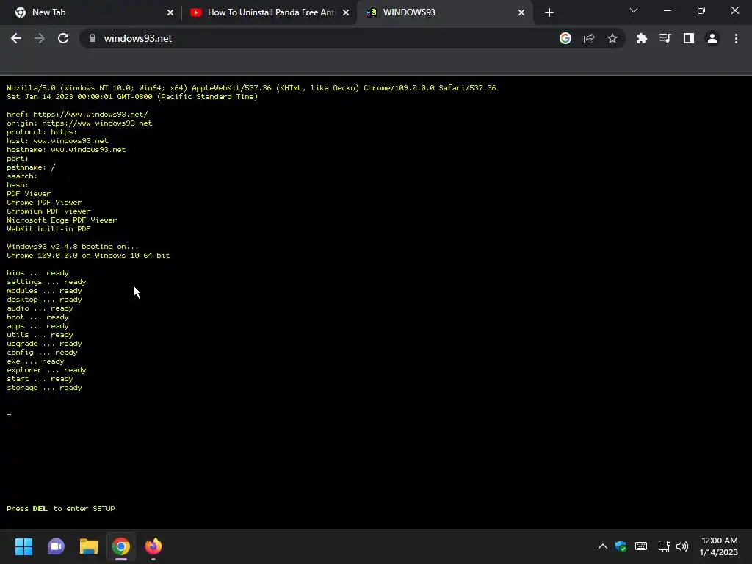The height and width of the screenshot is (564, 752).
Task: Open the touch keyboard tray icon
Action: point(641,546)
